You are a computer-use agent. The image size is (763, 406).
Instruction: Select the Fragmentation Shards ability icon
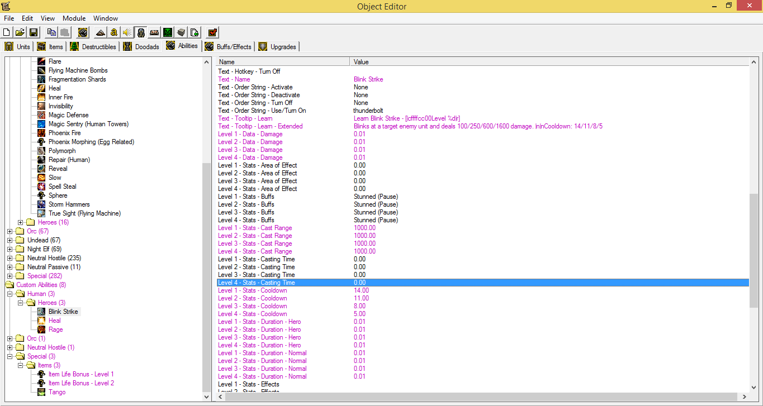tap(41, 79)
